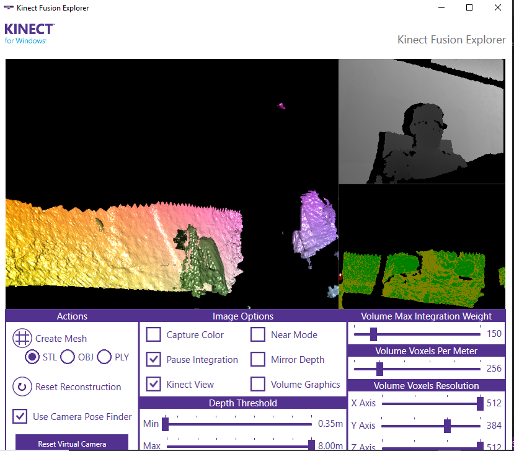The height and width of the screenshot is (451, 514).
Task: Disable Use Camera Pose Finder
Action: (20, 416)
